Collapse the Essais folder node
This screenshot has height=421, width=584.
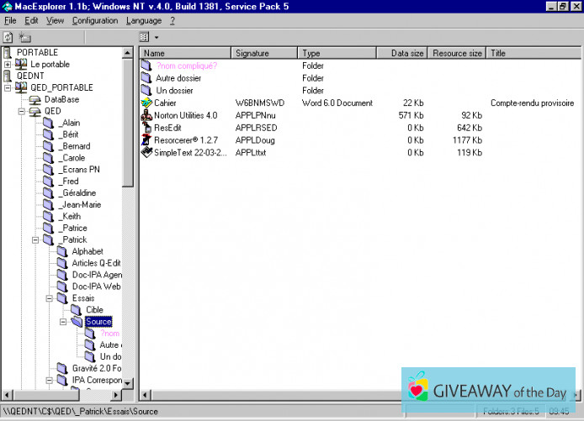point(49,298)
